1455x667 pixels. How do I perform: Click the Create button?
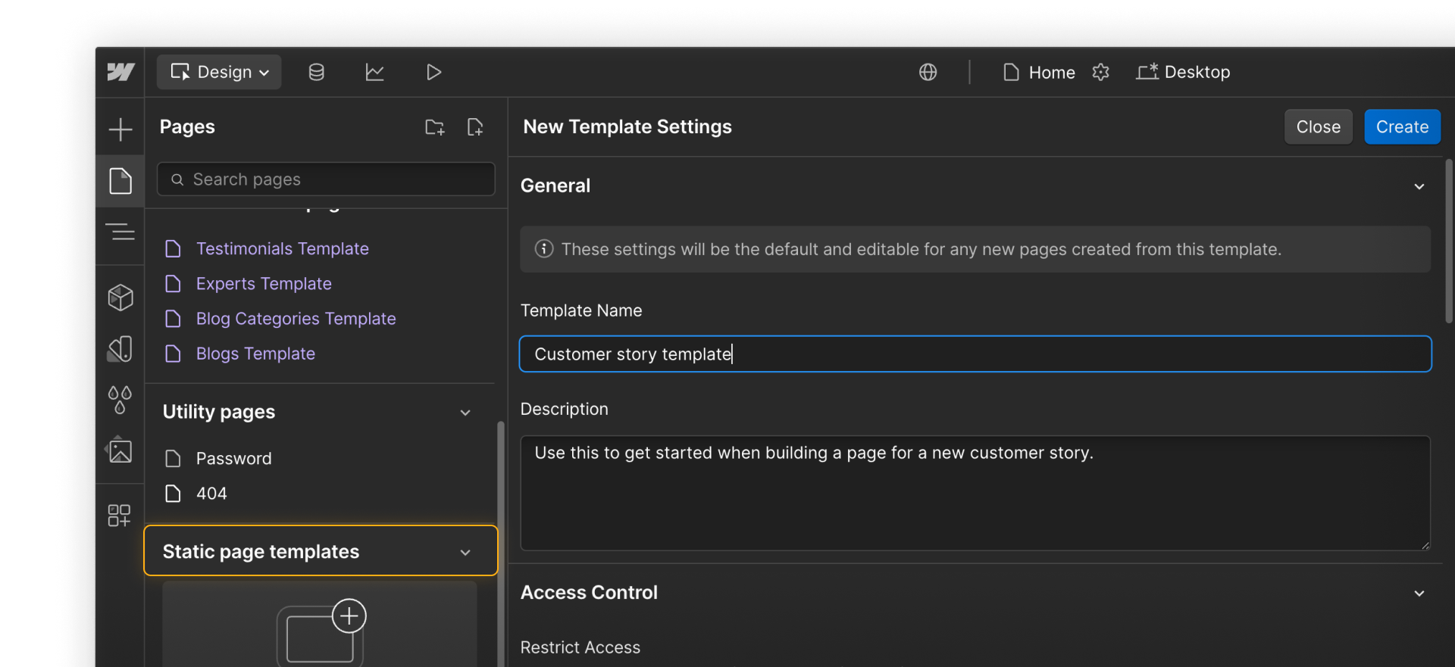1402,127
